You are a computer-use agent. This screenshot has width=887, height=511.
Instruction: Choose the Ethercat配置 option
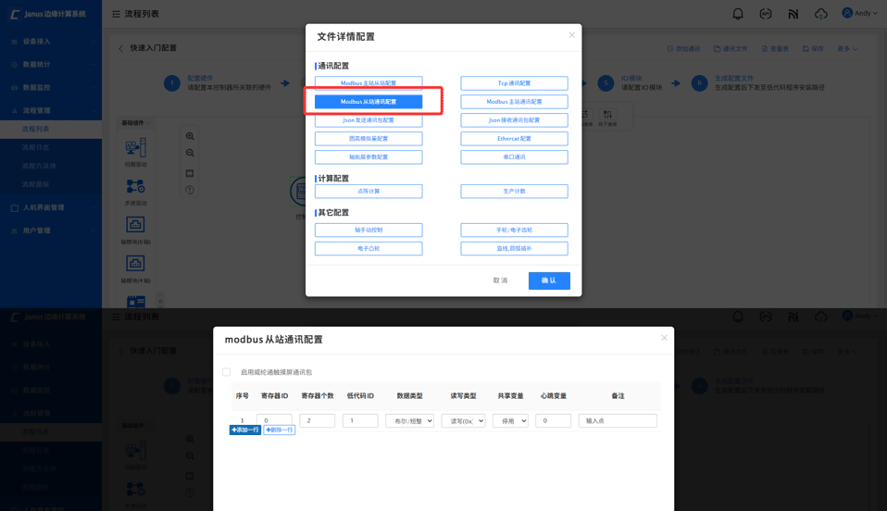(x=514, y=139)
